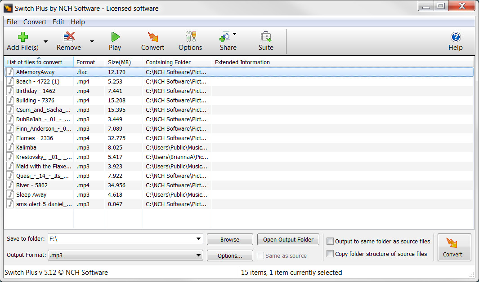Viewport: 479px width, 282px height.
Task: Check copy folder structure of source files
Action: 330,254
